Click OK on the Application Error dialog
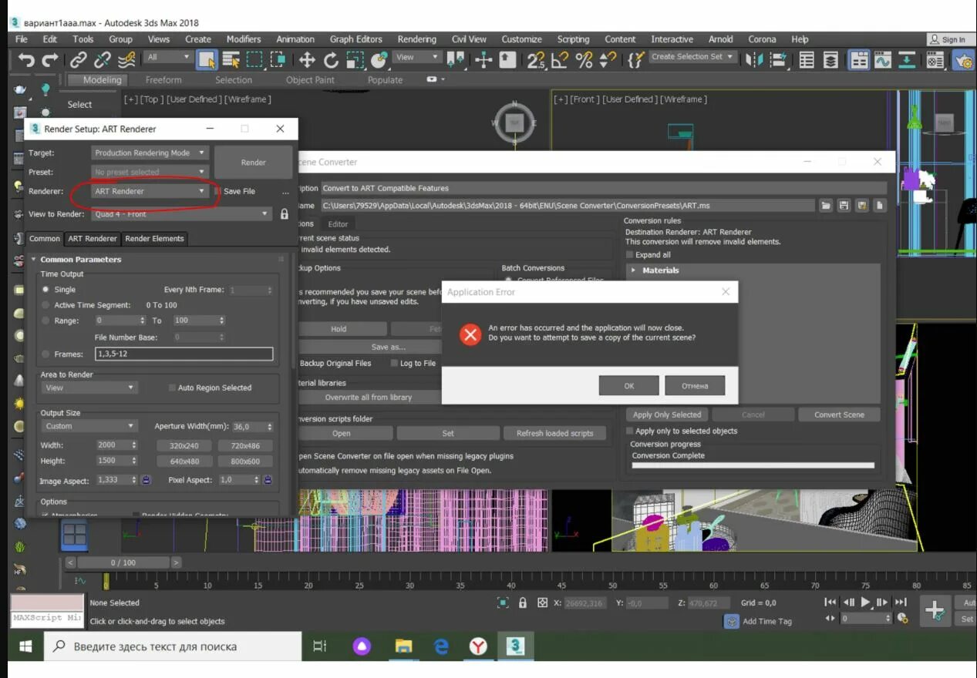Screen dimensions: 977x678 (628, 384)
